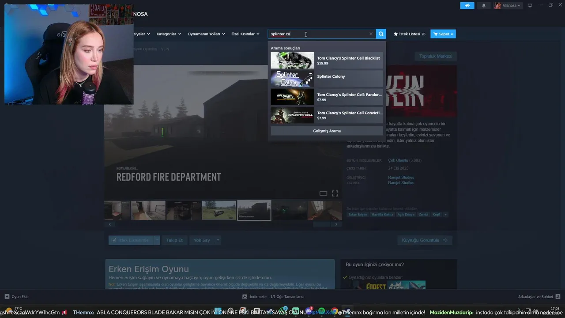565x318 pixels.
Task: Open Gelişmiş Arama advanced search
Action: point(327,131)
